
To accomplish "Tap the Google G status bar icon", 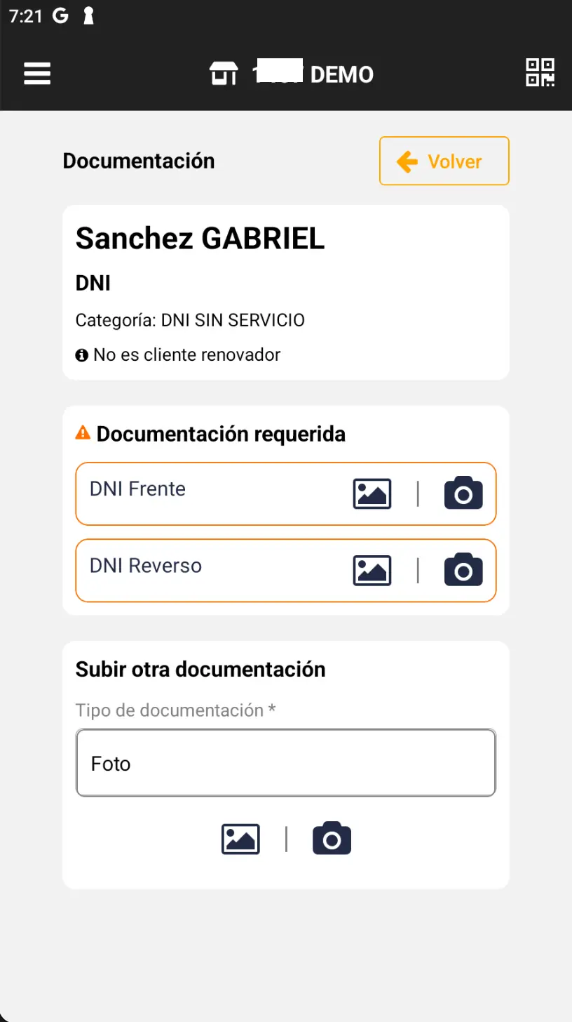I will coord(60,17).
